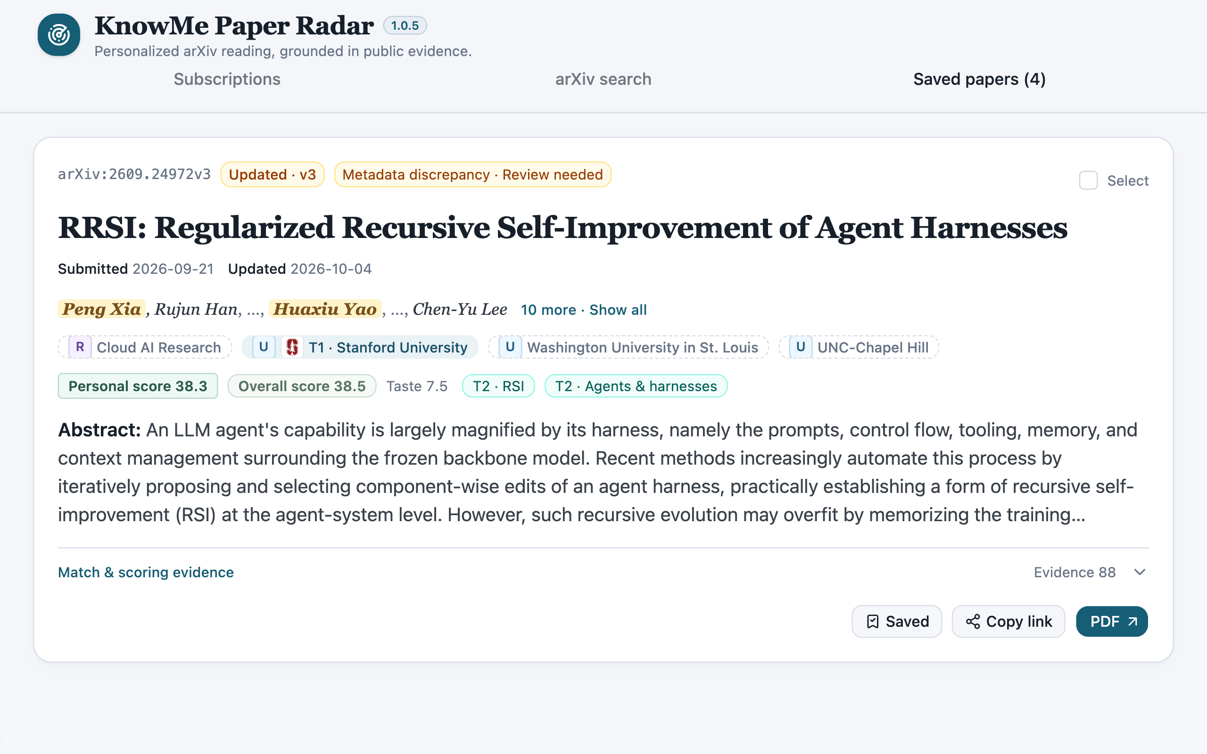Click 'T1 · Stanford University' affiliation chip

click(x=360, y=347)
